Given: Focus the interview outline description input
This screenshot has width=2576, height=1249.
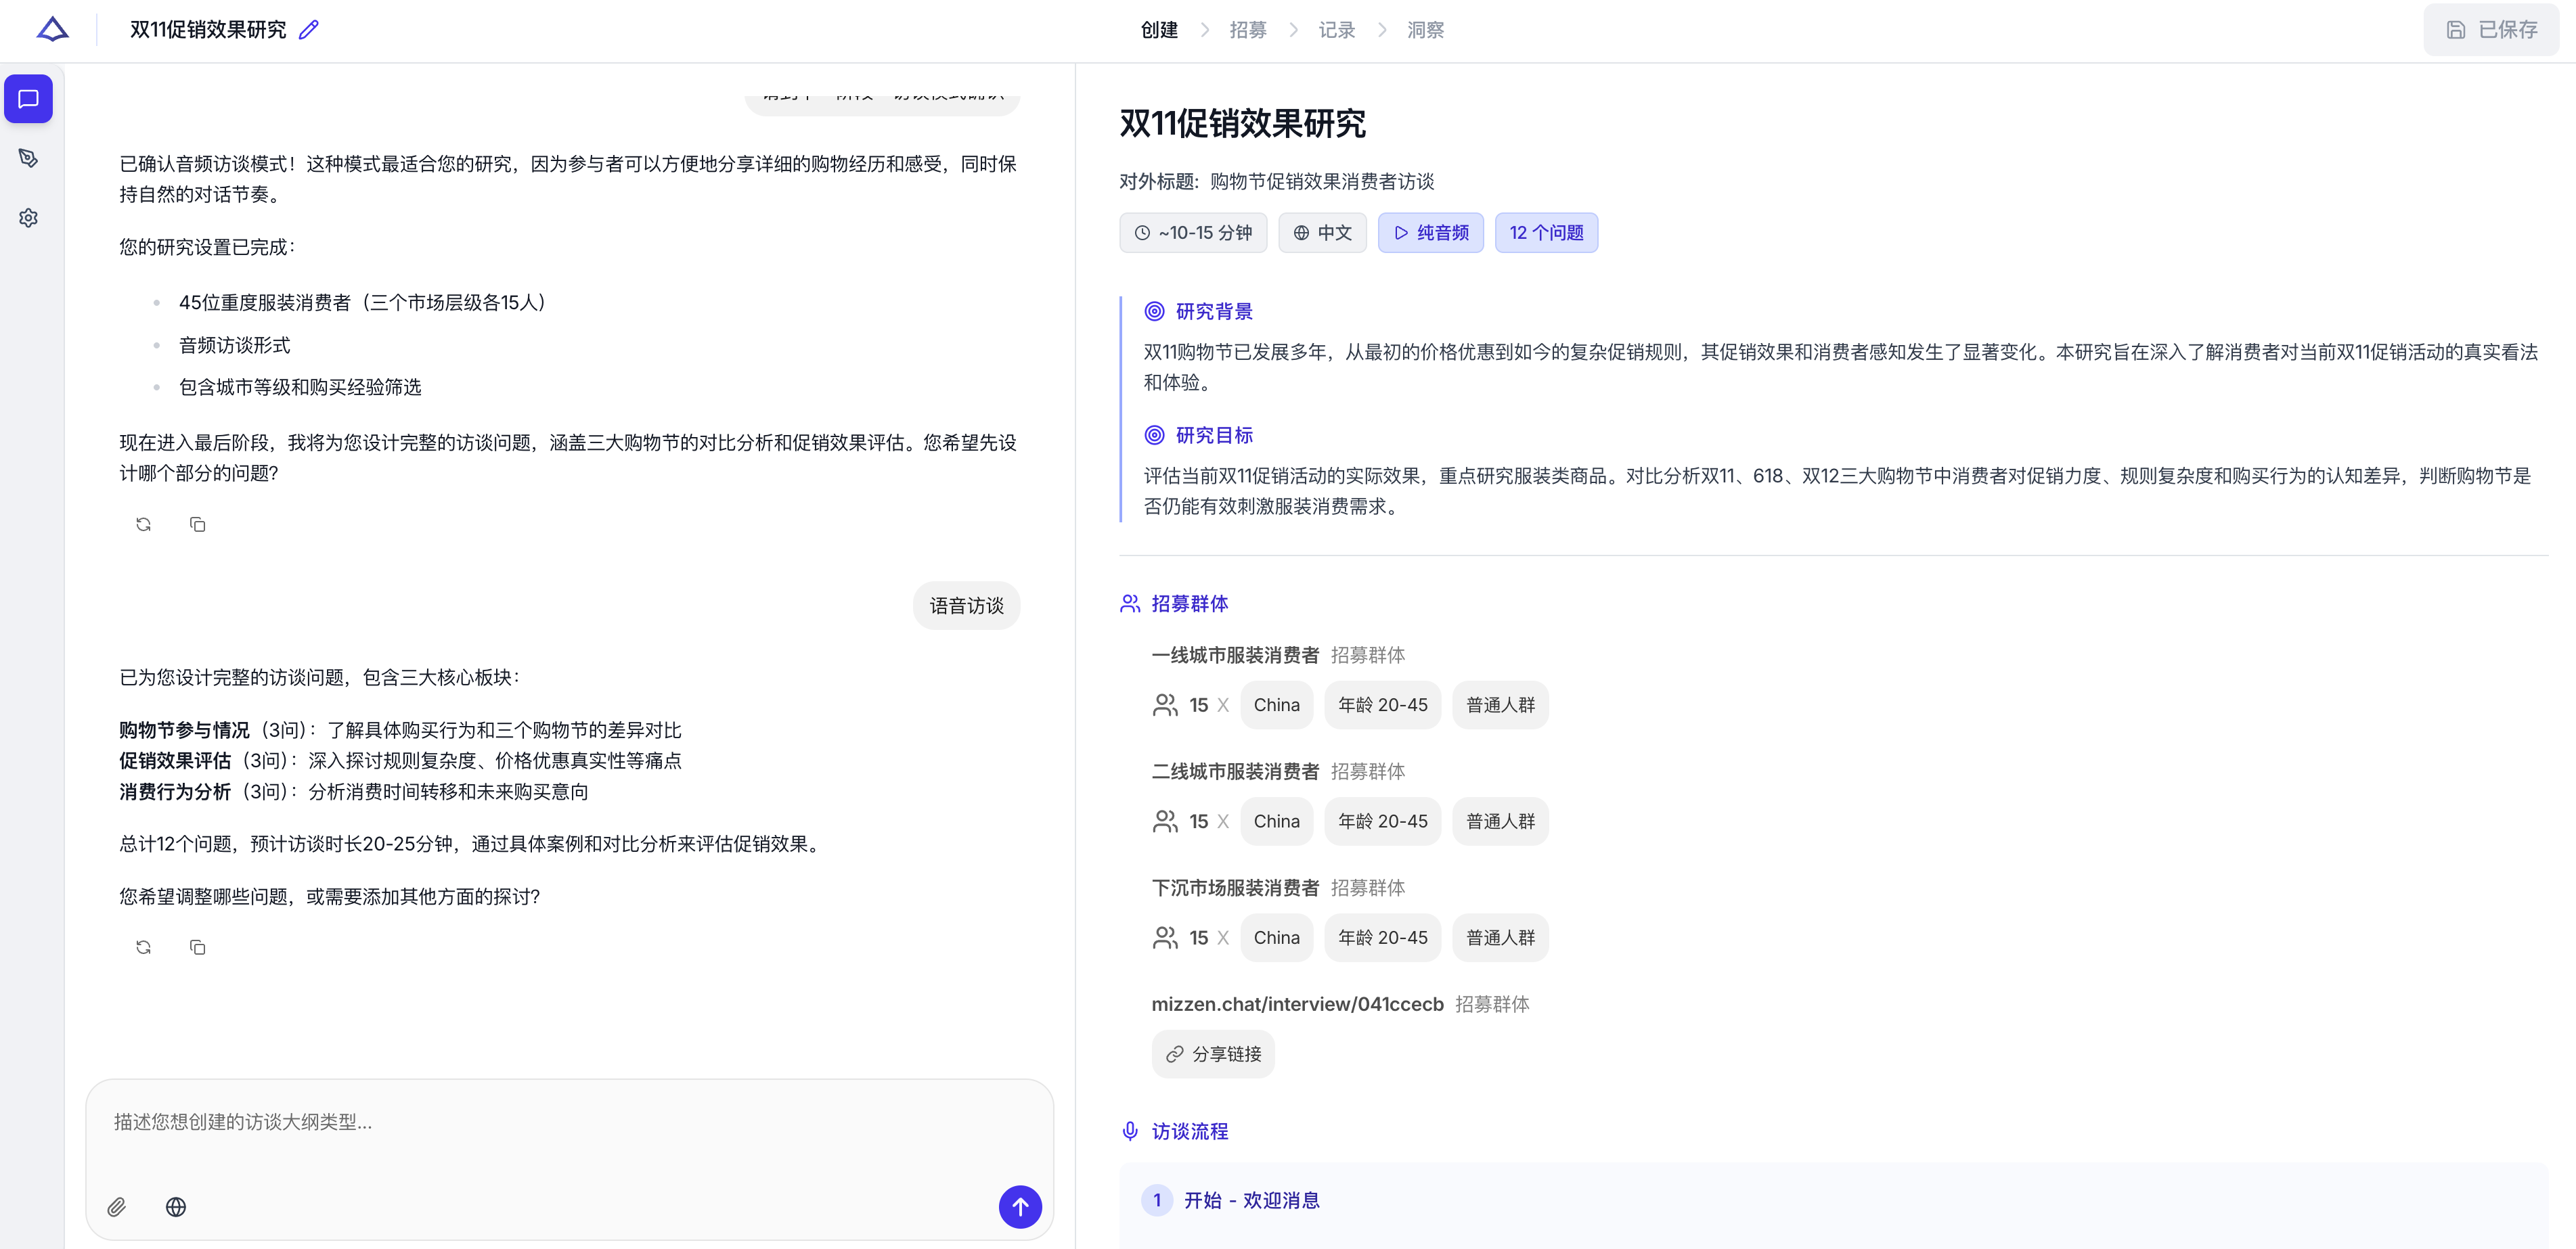Looking at the screenshot, I should (x=569, y=1123).
